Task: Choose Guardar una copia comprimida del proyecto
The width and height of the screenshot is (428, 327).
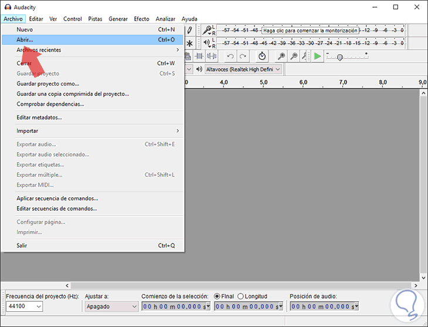Action: (x=93, y=94)
